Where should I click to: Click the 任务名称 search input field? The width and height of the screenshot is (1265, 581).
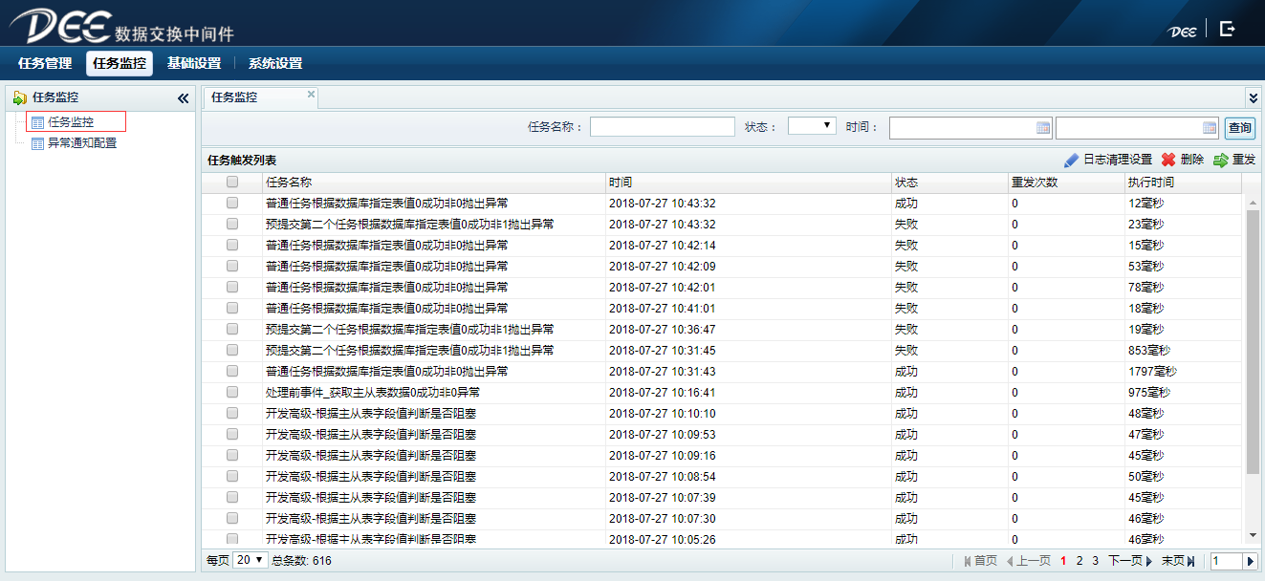tap(663, 127)
